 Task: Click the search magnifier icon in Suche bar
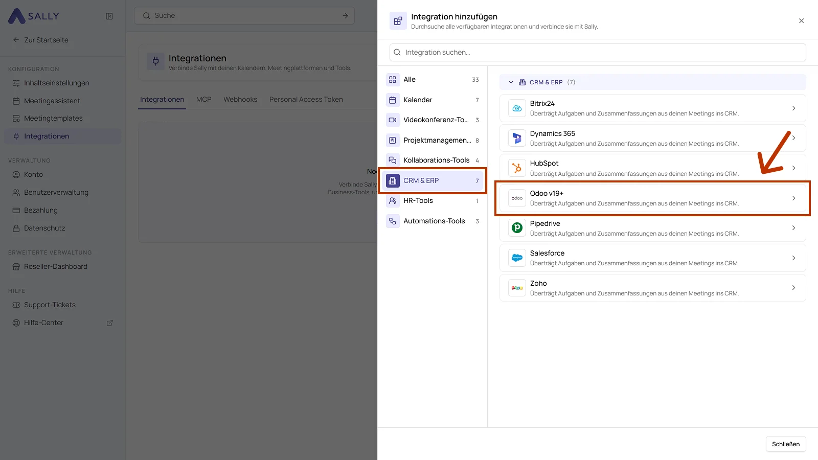pos(147,16)
